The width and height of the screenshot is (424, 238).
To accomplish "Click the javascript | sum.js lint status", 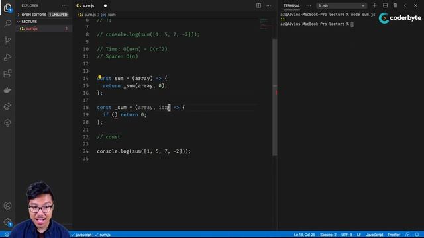I will tap(91, 235).
